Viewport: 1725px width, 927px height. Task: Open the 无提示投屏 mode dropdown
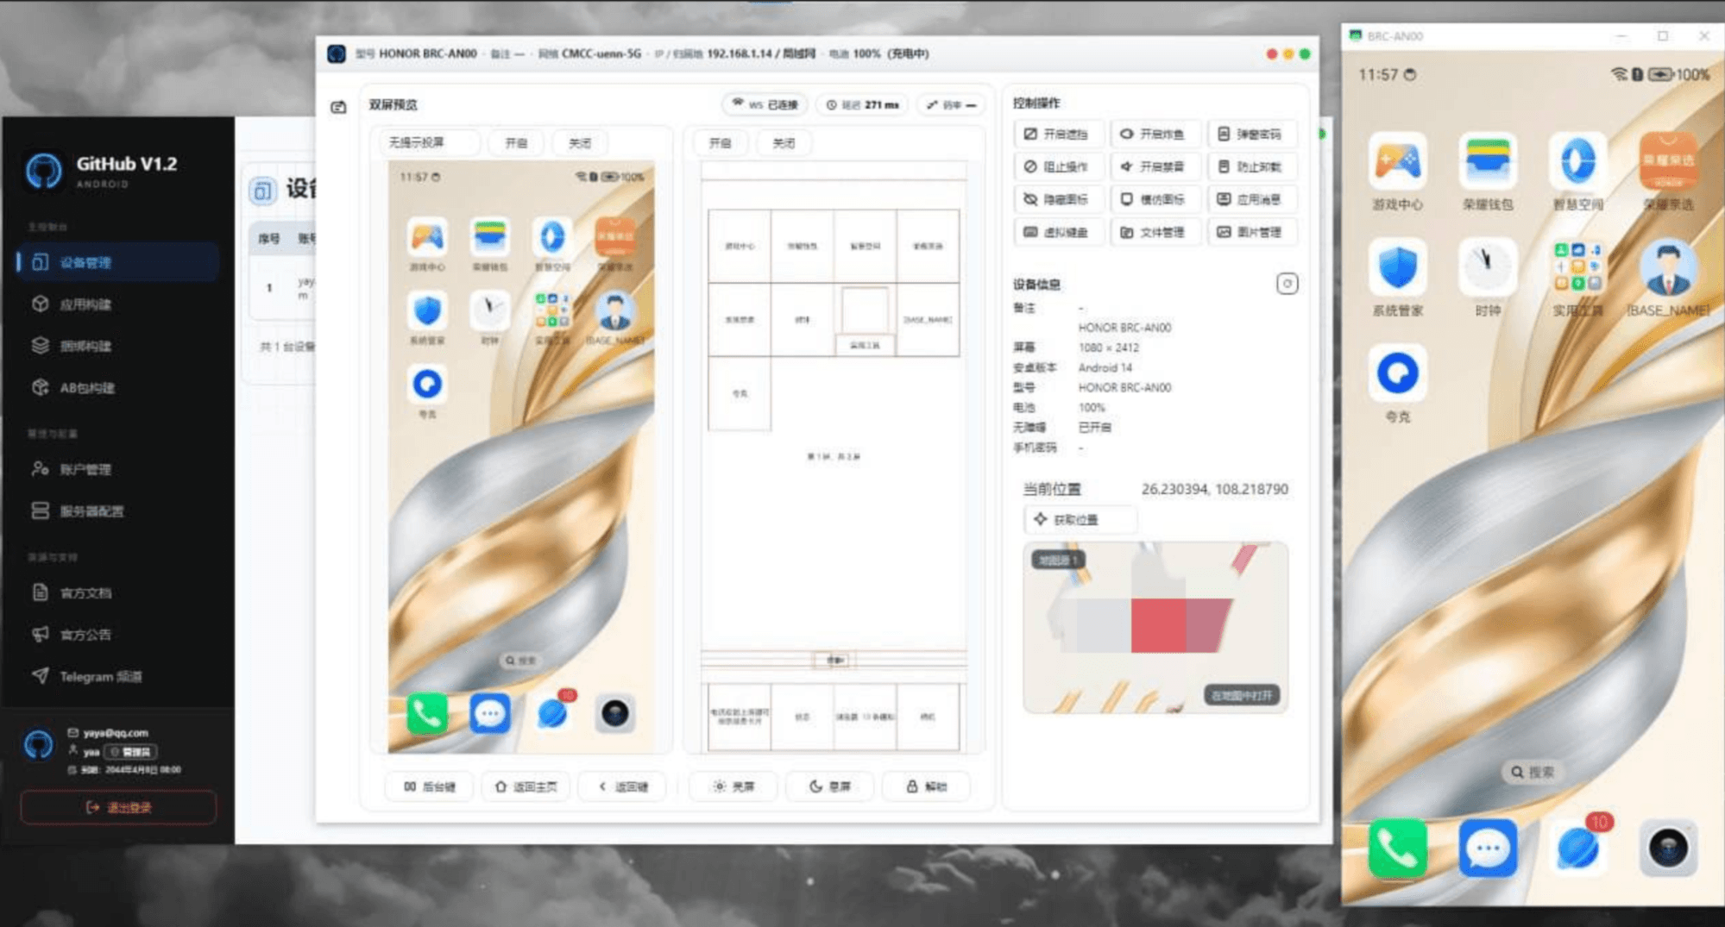tap(428, 142)
